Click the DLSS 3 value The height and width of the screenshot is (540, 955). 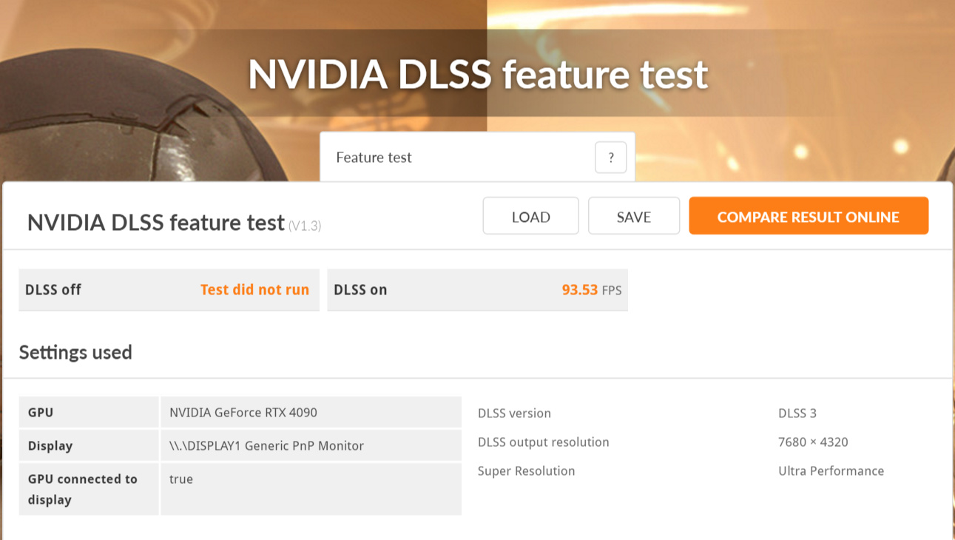click(797, 414)
